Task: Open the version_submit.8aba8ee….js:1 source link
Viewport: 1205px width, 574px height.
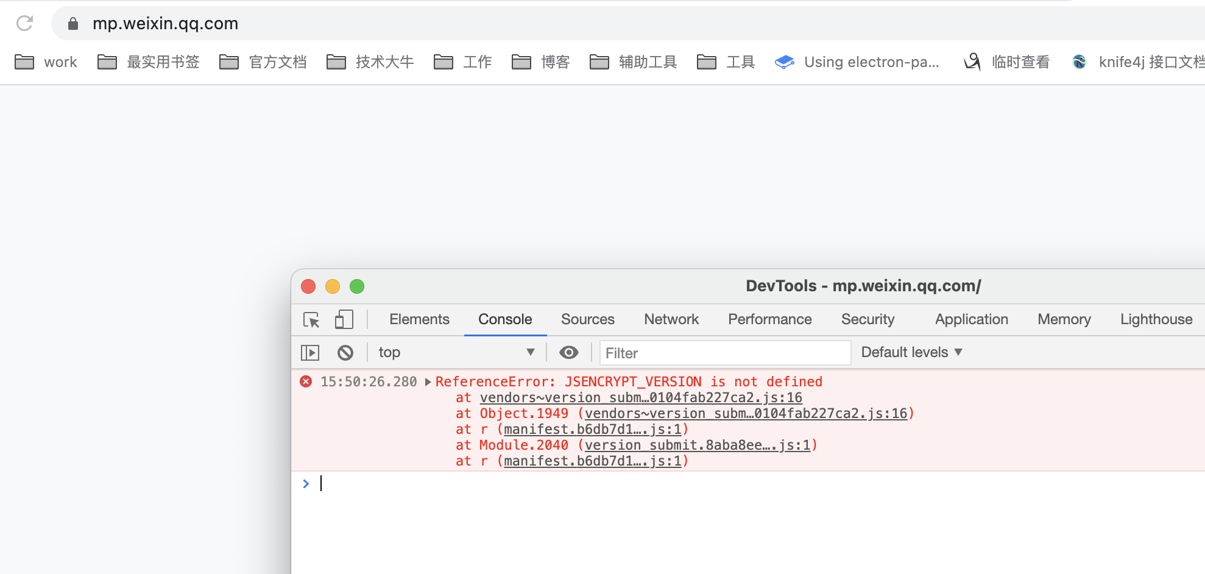Action: point(698,445)
